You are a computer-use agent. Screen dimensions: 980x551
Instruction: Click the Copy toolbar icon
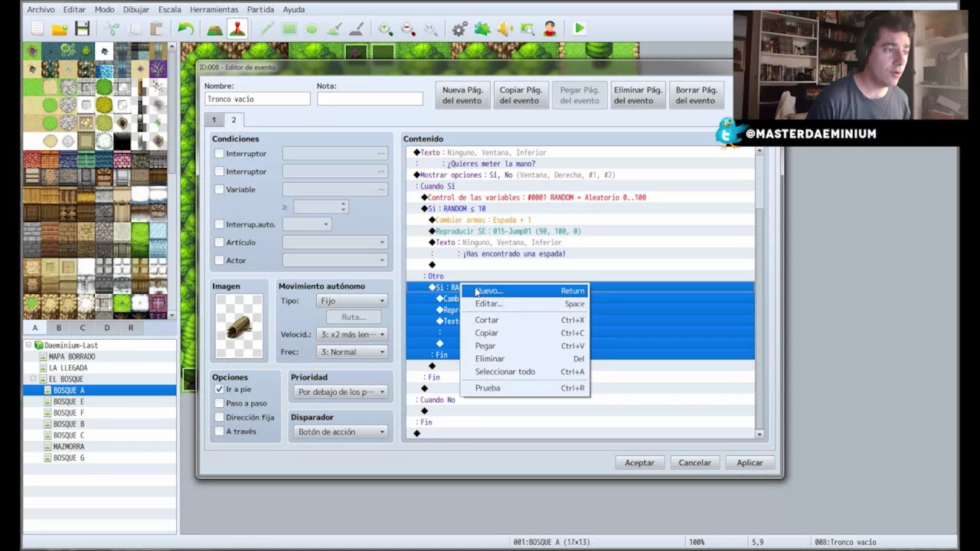(x=135, y=29)
